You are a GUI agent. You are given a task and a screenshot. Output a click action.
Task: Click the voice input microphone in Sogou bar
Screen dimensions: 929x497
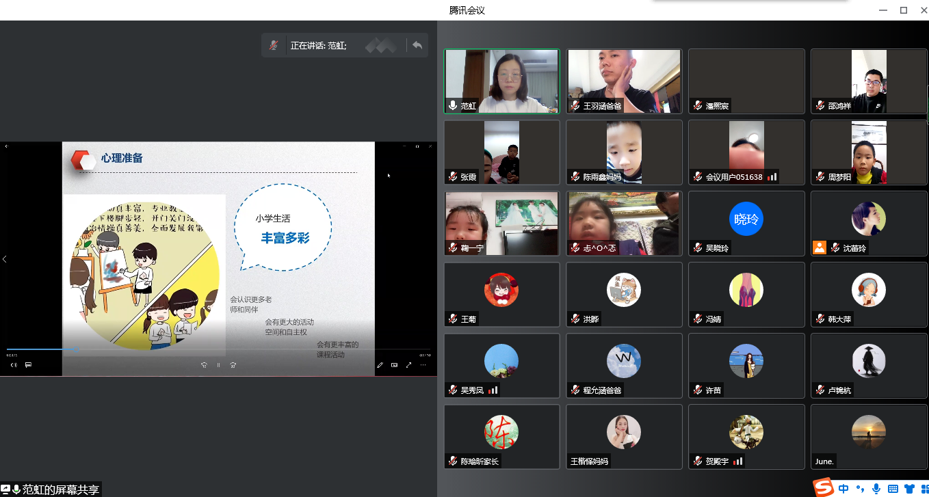[x=876, y=489]
